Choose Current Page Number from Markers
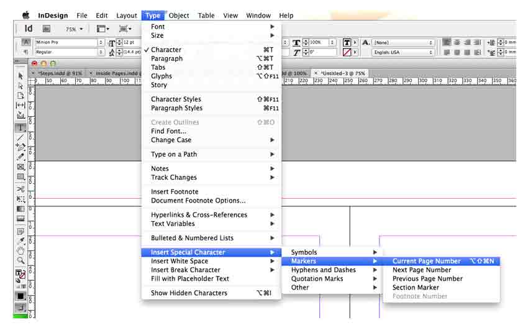The width and height of the screenshot is (528, 333). click(442, 261)
